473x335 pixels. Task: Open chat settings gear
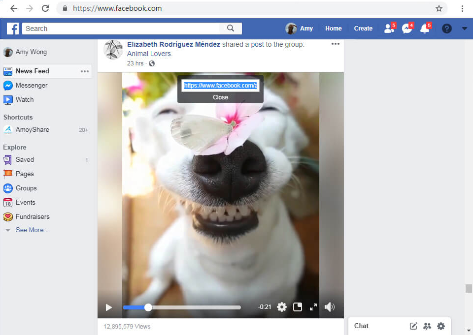441,326
